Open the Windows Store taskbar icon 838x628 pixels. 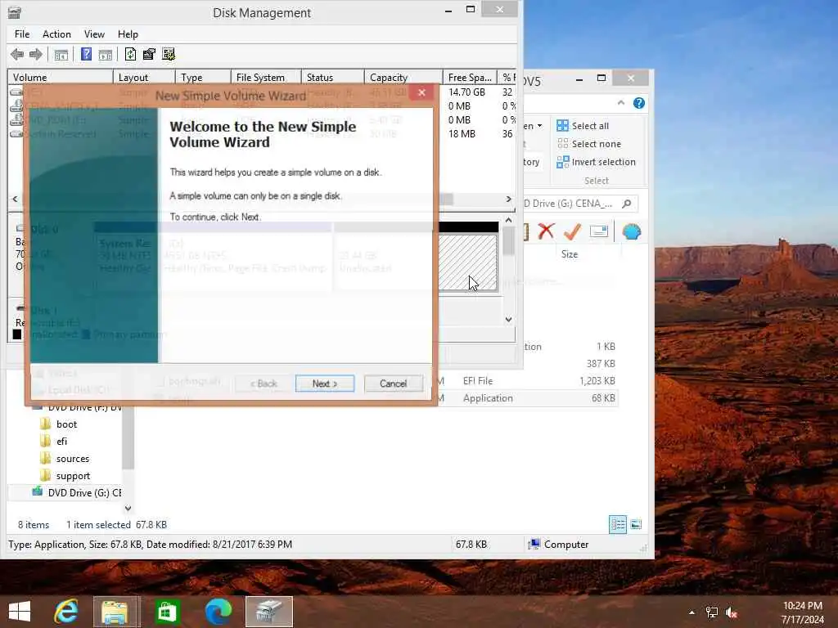tap(167, 612)
